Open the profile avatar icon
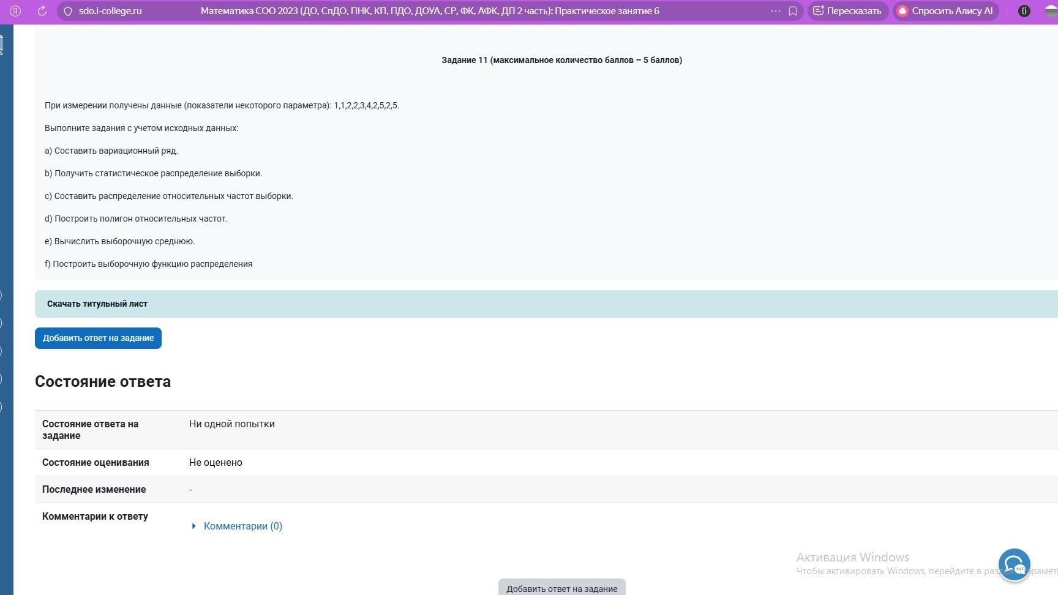Screen dimensions: 1058x595 [x=1051, y=11]
